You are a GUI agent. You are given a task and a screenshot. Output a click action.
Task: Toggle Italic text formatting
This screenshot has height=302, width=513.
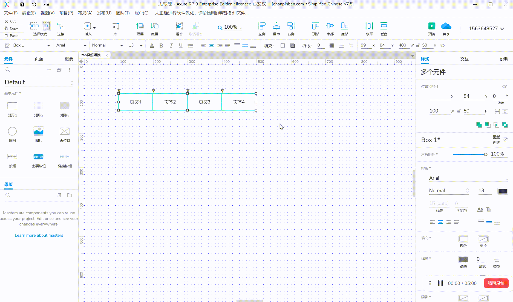point(171,46)
